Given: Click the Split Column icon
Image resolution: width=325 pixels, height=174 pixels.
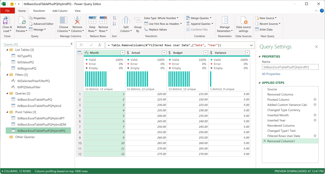Looking at the screenshot, I should click(126, 21).
